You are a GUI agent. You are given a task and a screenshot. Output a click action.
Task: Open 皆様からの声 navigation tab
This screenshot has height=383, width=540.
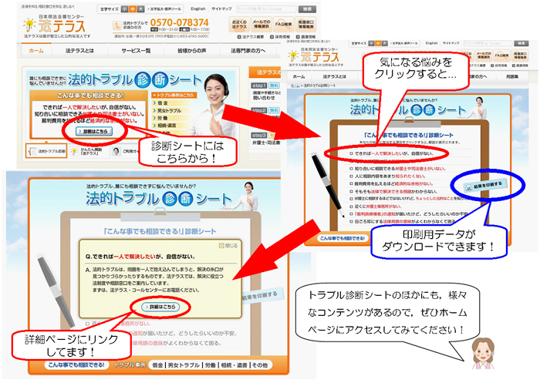(x=192, y=51)
